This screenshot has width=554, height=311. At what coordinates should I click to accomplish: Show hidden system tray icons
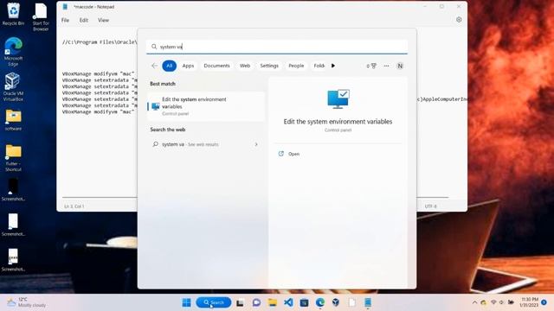[x=474, y=302]
